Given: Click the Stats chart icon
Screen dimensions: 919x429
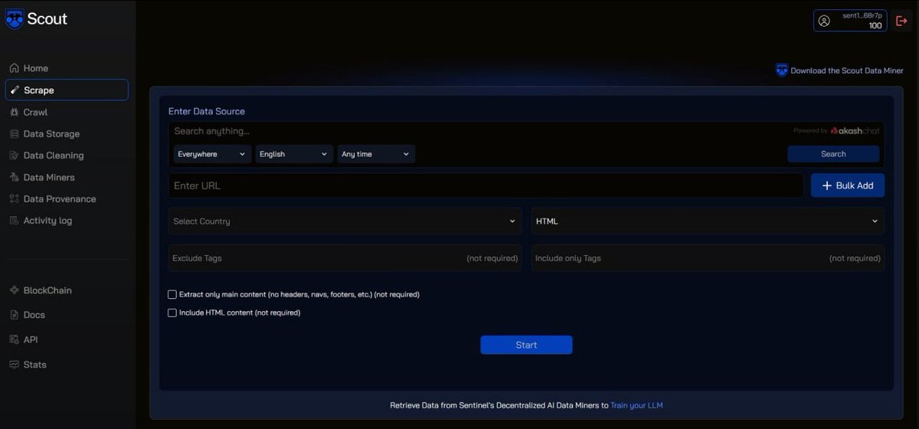Looking at the screenshot, I should tap(14, 365).
